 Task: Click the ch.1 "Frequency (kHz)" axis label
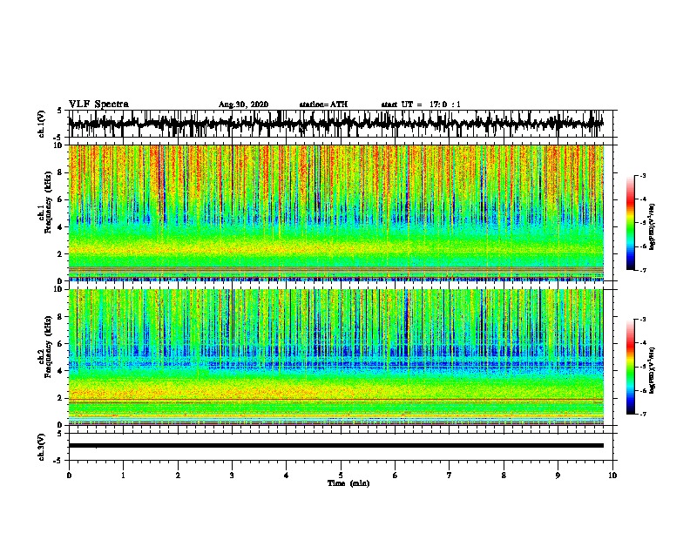tap(48, 202)
